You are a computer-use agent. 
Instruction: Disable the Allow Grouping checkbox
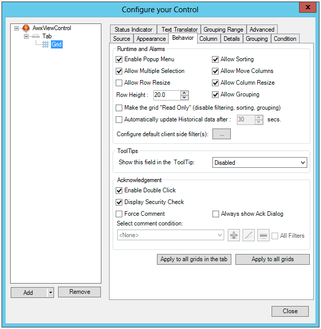click(x=216, y=94)
